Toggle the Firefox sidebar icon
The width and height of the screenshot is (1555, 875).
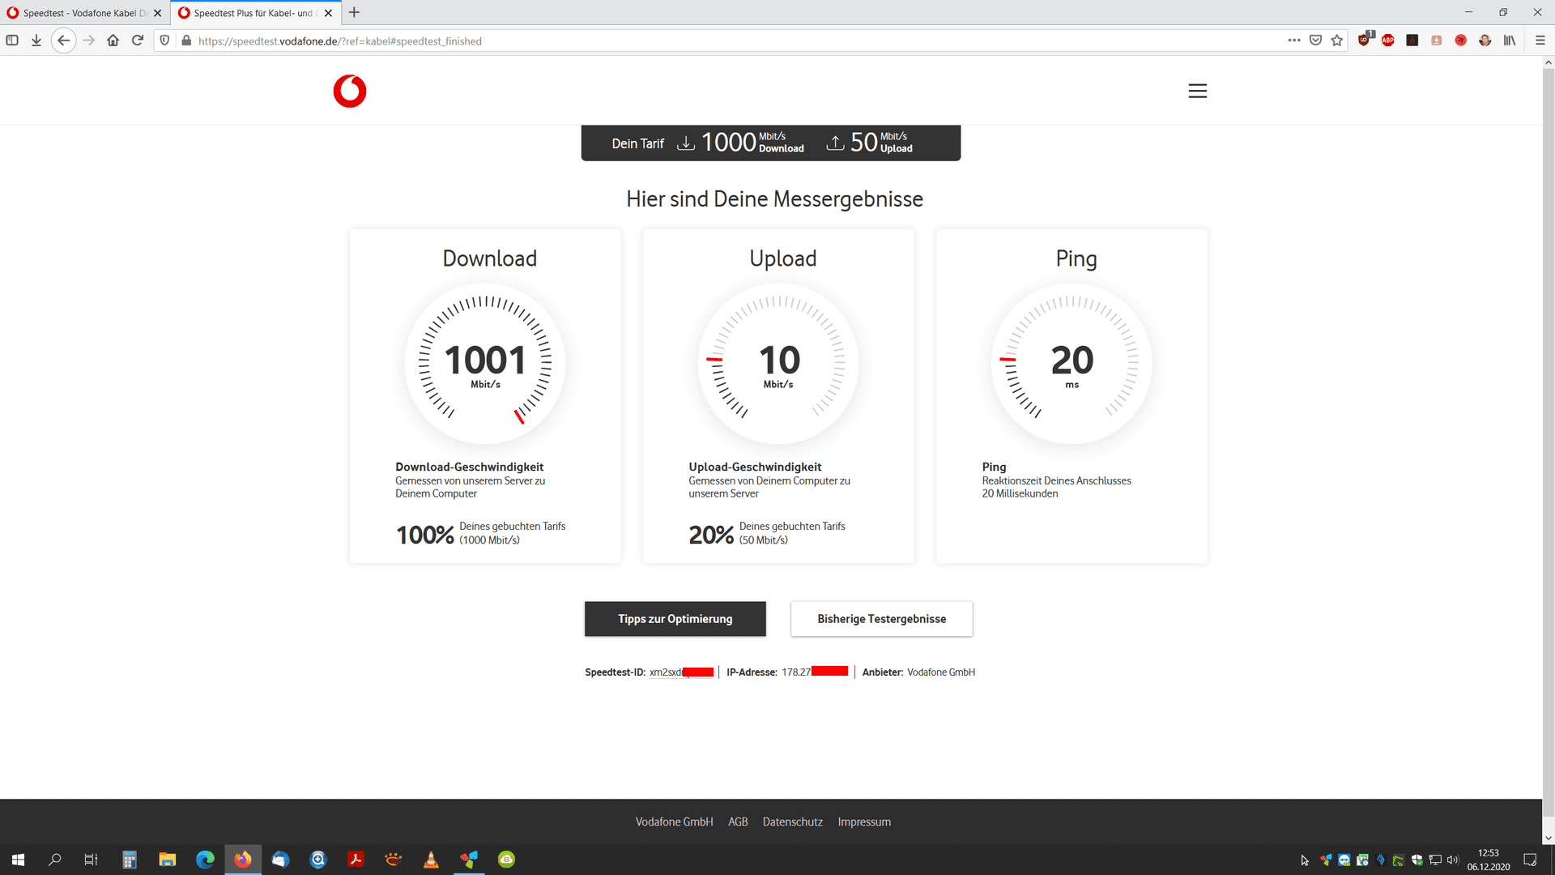tap(12, 41)
